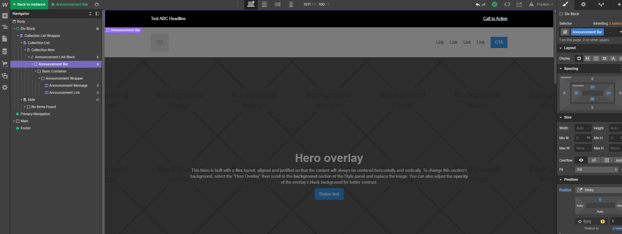This screenshot has width=622, height=234.
Task: Collapse Collection Item node
Action: [25, 50]
